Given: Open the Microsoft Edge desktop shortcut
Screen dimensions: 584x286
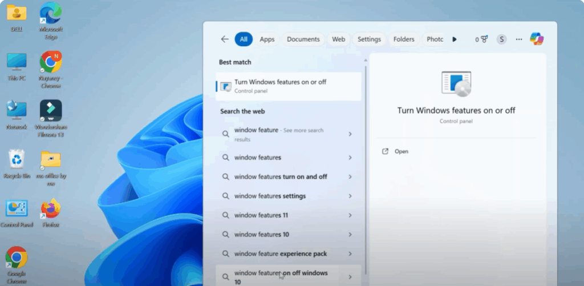Looking at the screenshot, I should click(x=51, y=20).
